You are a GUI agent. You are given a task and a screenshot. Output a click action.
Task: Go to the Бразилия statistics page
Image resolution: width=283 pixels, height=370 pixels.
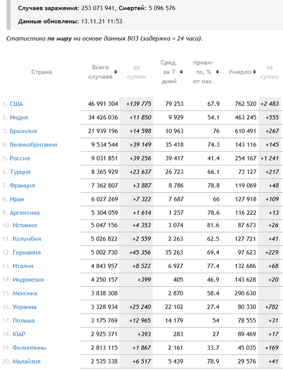tap(23, 131)
